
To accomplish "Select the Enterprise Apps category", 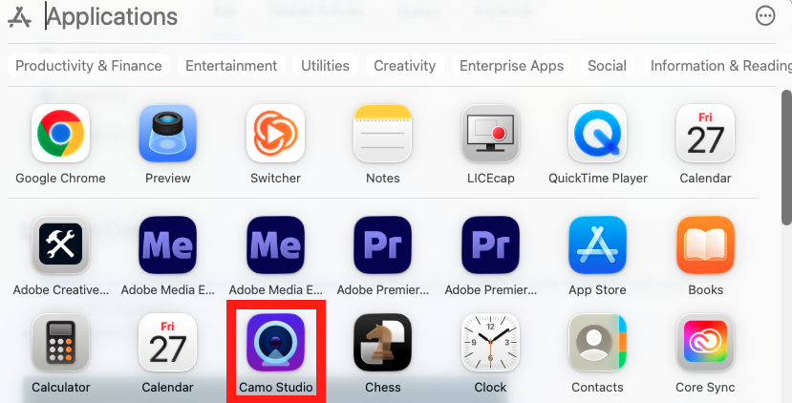I will 512,66.
